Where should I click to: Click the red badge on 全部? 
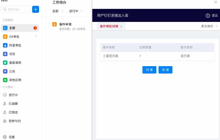click(x=35, y=28)
